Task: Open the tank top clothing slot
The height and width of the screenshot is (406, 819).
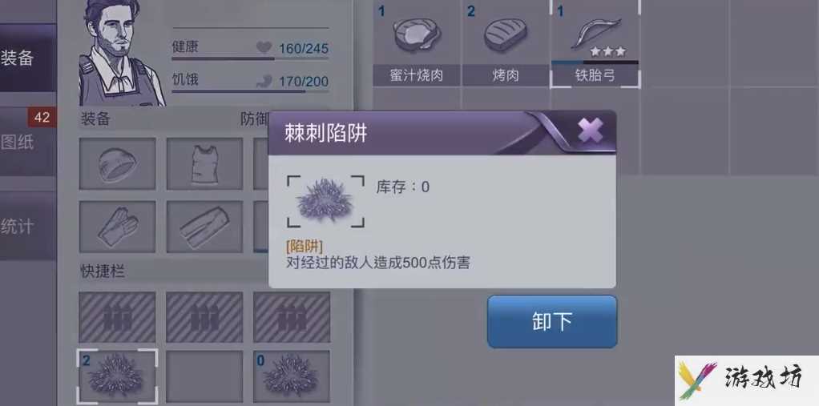Action: [204, 163]
